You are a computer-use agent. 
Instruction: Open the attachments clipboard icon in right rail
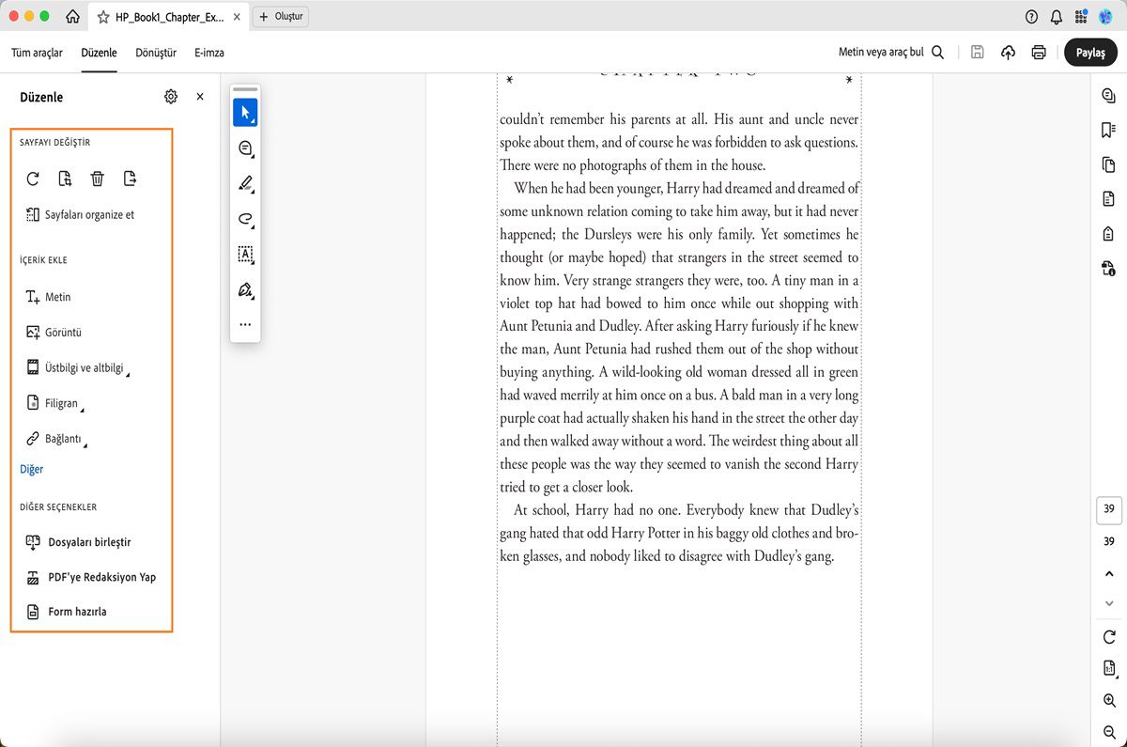1109,233
